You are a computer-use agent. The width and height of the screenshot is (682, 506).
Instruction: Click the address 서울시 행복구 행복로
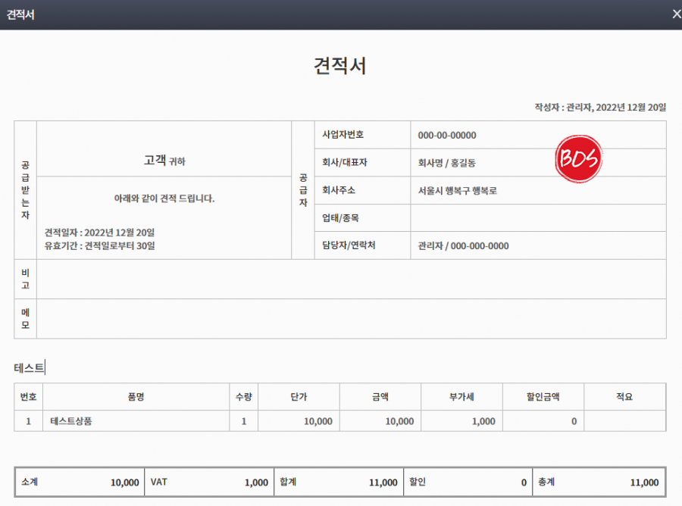(x=457, y=191)
